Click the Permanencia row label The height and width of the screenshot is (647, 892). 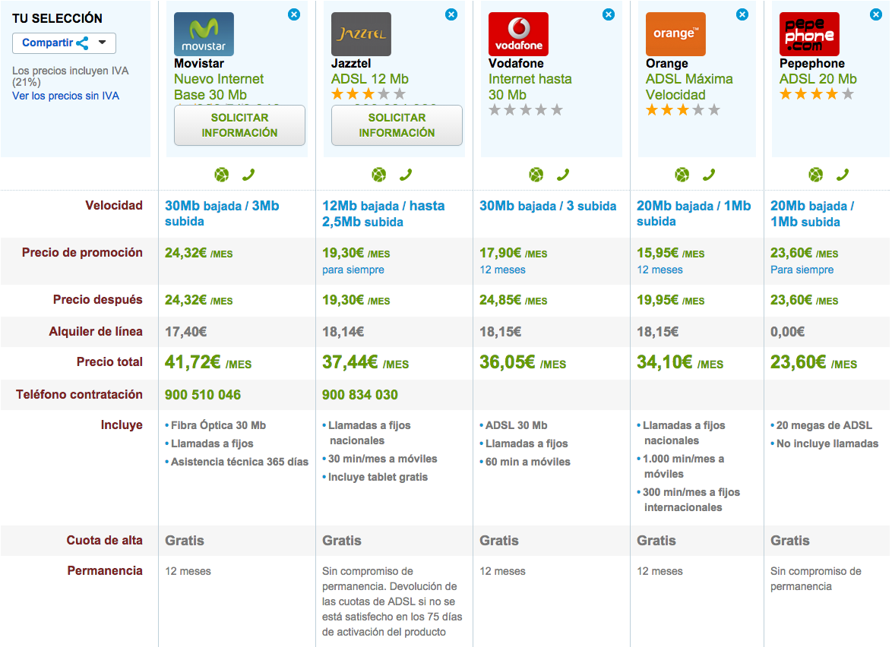pos(105,571)
